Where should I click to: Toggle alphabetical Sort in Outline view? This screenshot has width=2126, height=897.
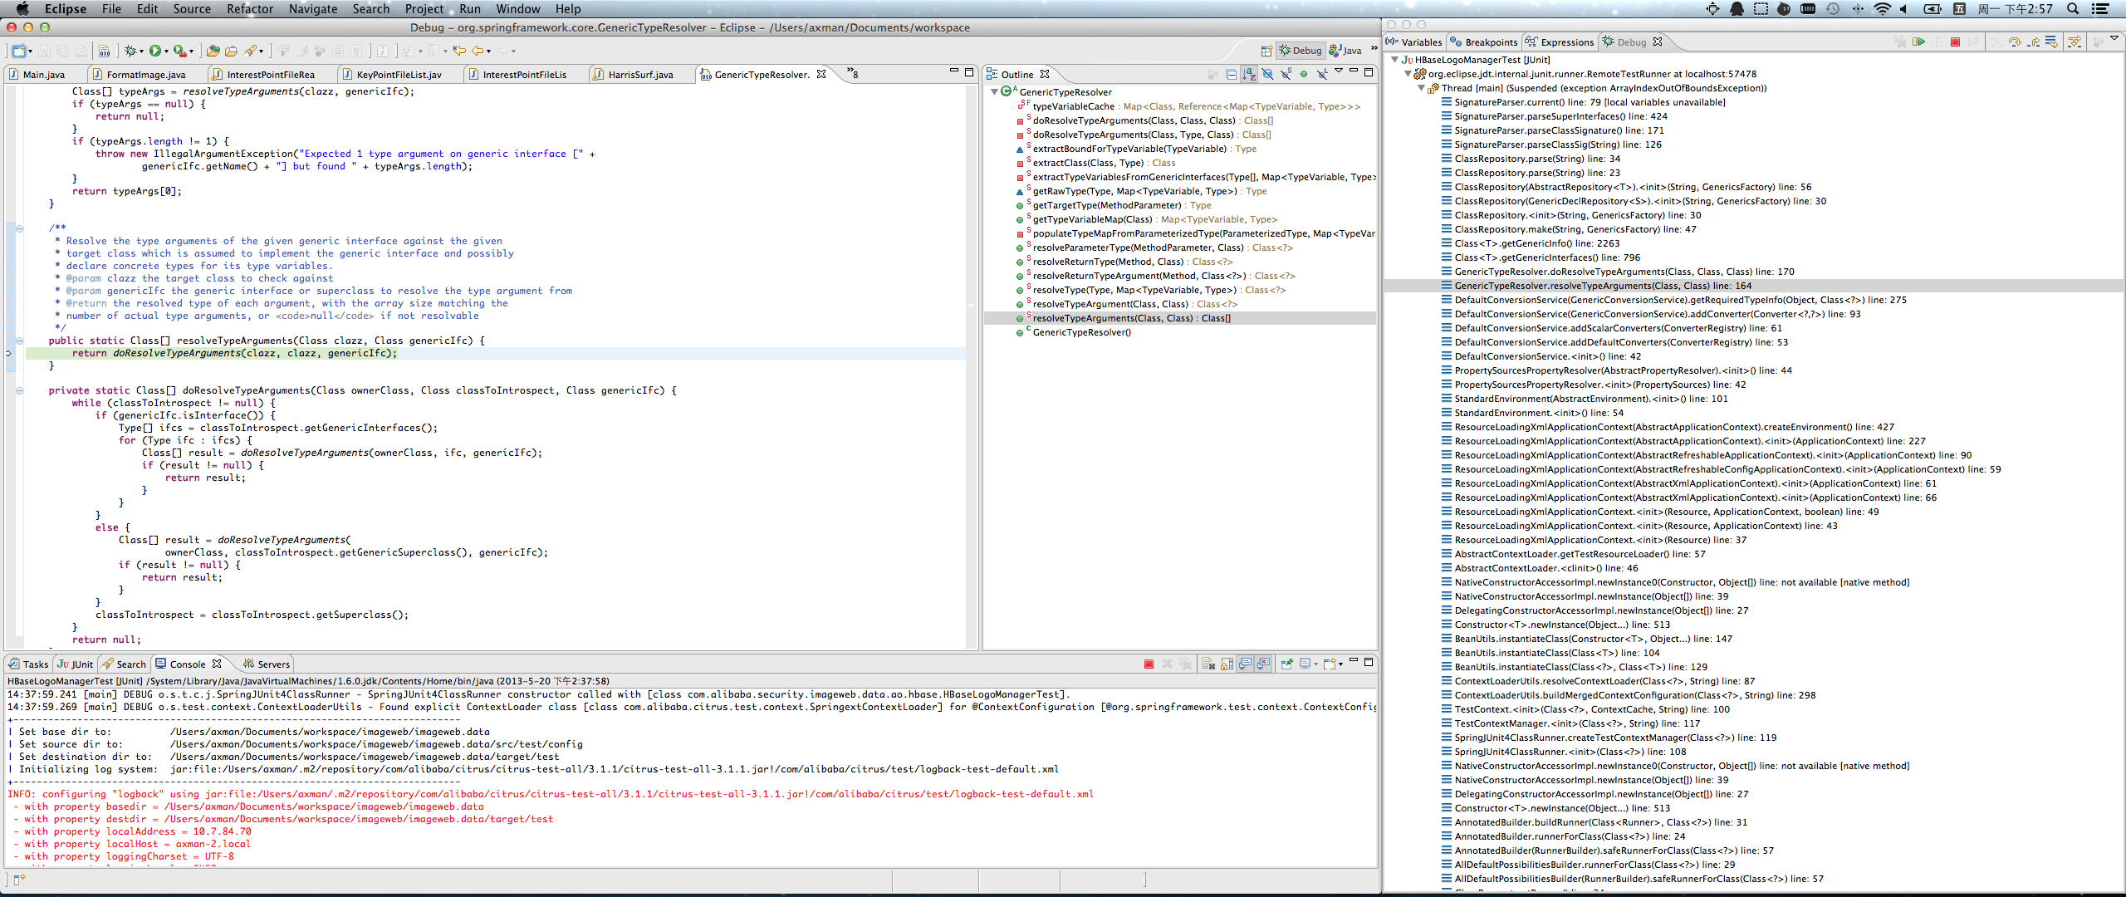(x=1249, y=75)
